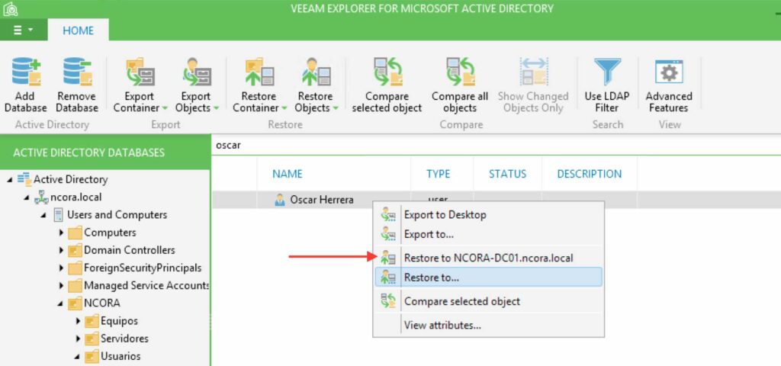Collapse the NCORA tree node
781x366 pixels.
[61, 303]
